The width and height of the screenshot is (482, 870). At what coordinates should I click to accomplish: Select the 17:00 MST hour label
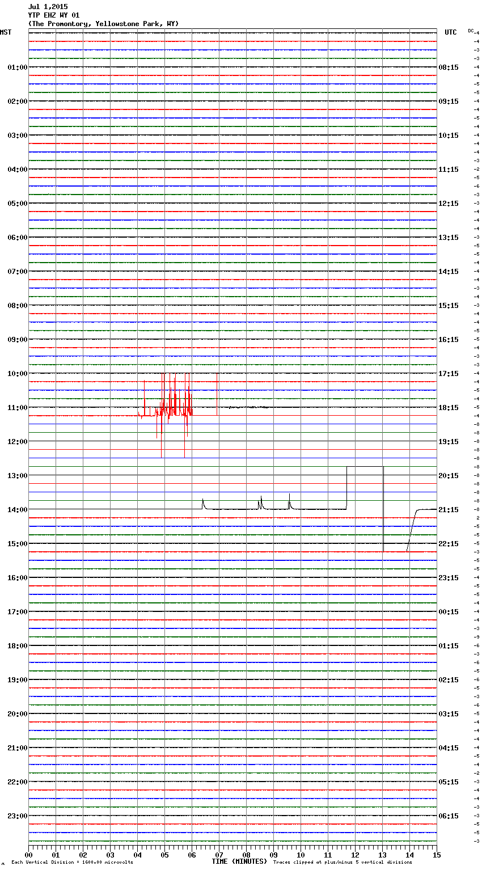tap(18, 612)
